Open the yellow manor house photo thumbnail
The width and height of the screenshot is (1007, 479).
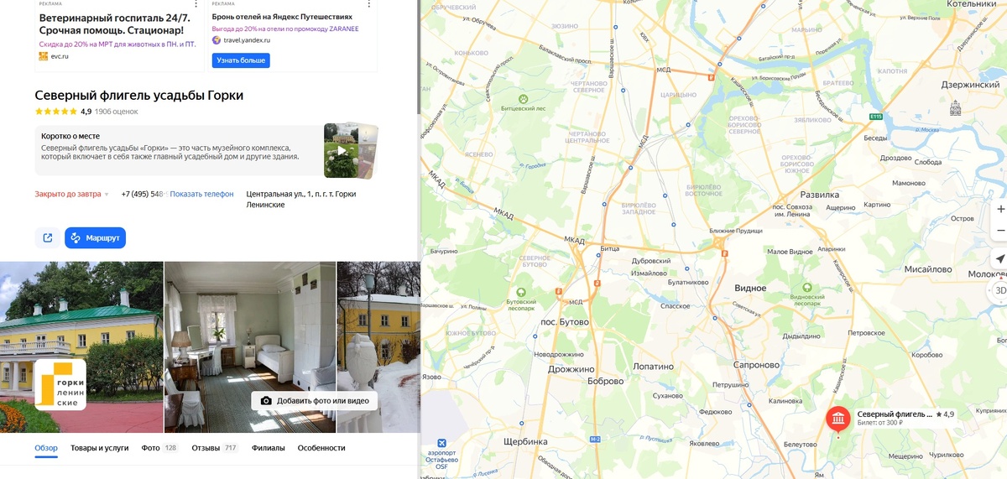(81, 346)
